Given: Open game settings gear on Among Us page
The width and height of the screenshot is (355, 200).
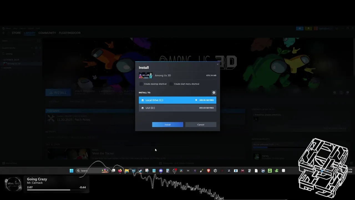Looking at the screenshot, I should (x=335, y=92).
